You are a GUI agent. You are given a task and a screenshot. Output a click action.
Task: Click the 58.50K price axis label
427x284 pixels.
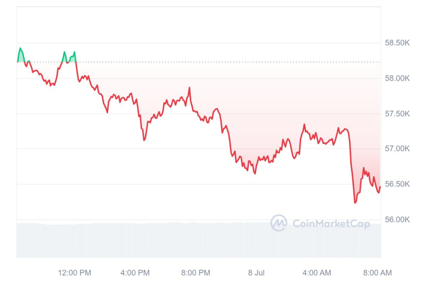[397, 43]
